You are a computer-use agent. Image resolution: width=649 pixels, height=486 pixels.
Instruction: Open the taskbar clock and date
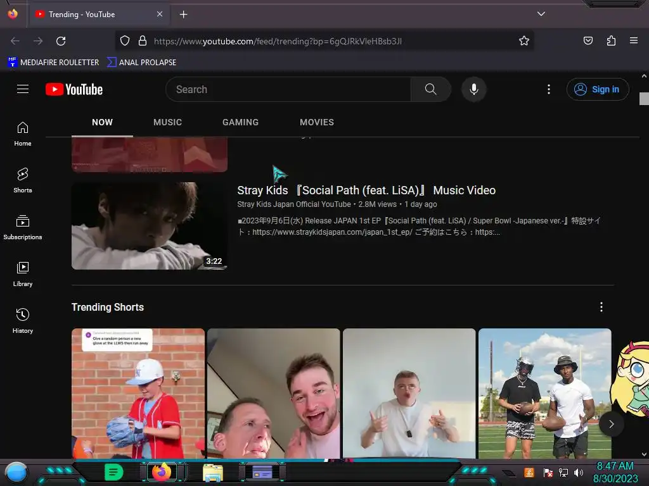click(615, 472)
